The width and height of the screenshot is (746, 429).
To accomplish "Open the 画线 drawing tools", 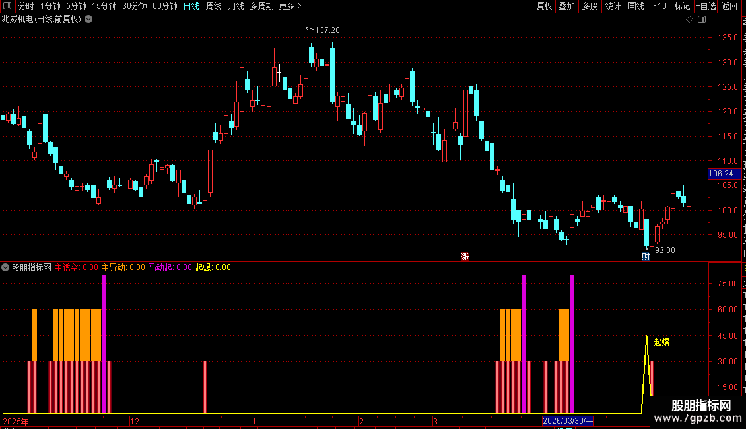I will click(x=636, y=6).
